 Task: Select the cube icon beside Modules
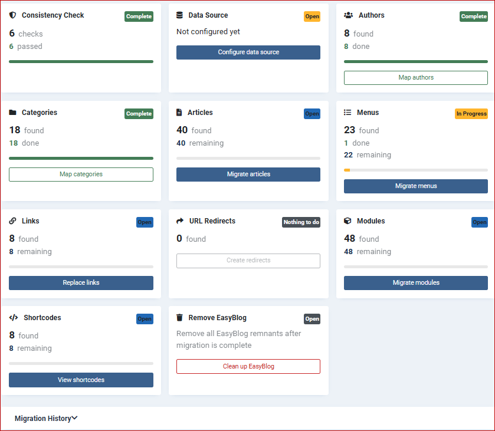[348, 221]
